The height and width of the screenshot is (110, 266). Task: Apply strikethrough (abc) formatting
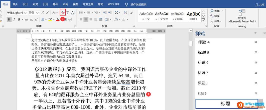(x=27, y=20)
